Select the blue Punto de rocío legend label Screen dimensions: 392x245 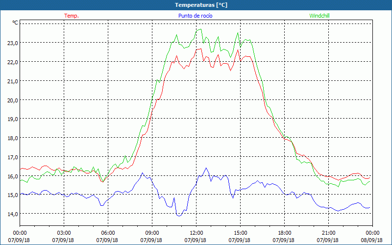(x=195, y=16)
